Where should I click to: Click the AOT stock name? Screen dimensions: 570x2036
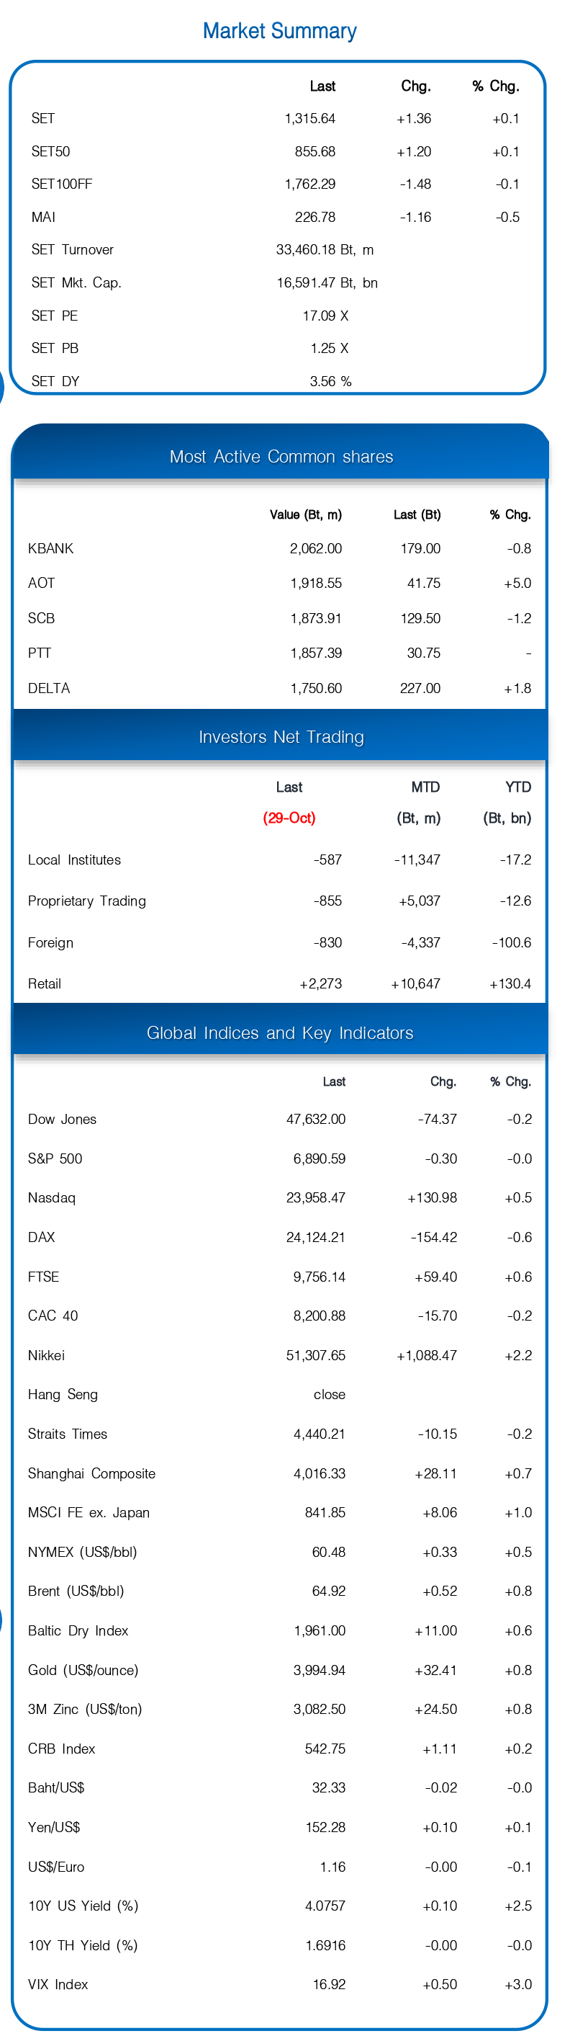41,584
